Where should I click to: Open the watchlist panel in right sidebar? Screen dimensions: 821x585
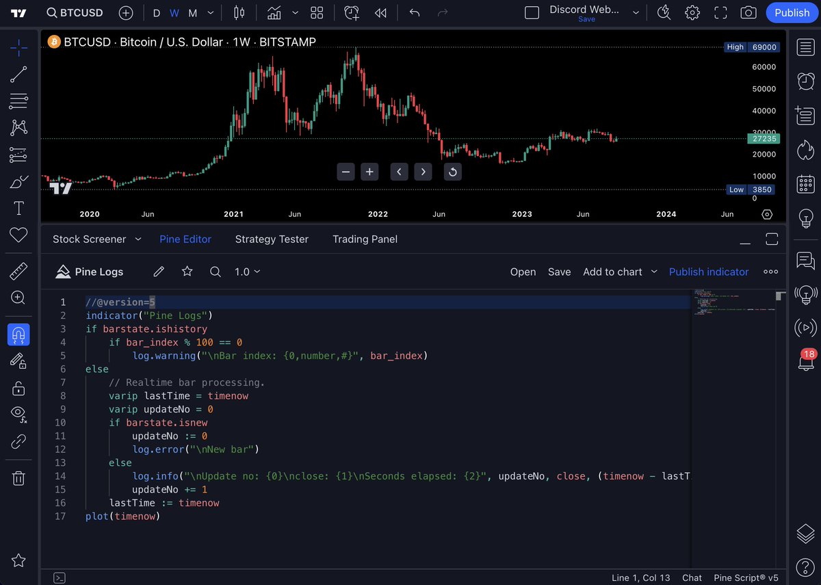[805, 47]
